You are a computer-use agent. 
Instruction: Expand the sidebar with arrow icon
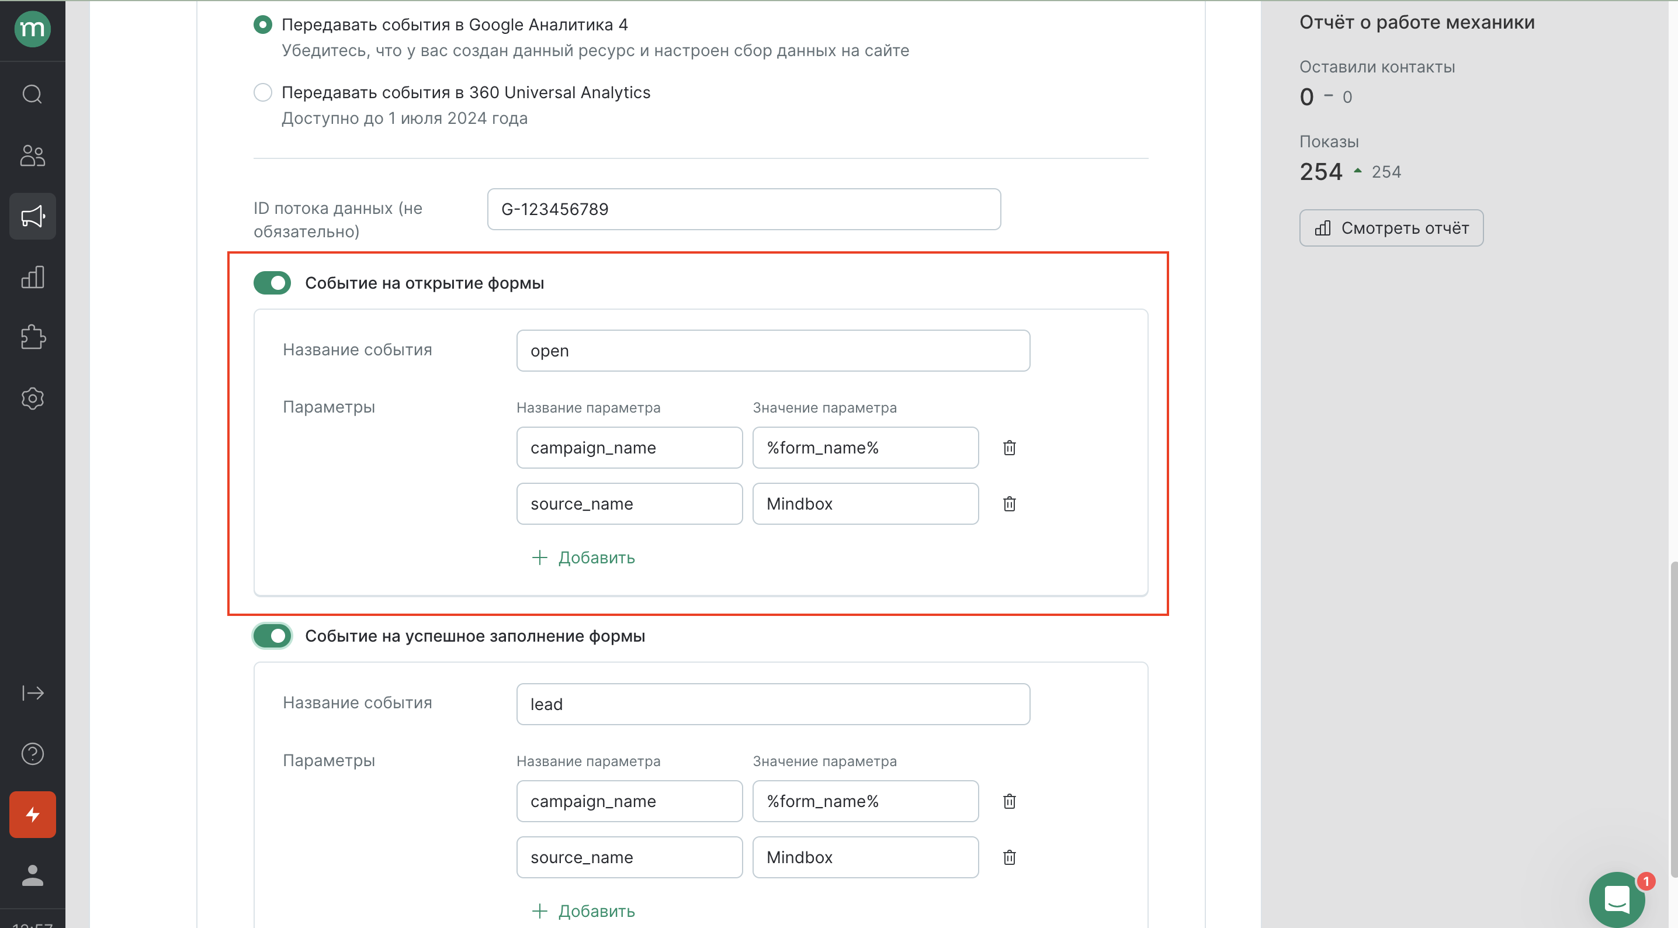[x=33, y=692]
